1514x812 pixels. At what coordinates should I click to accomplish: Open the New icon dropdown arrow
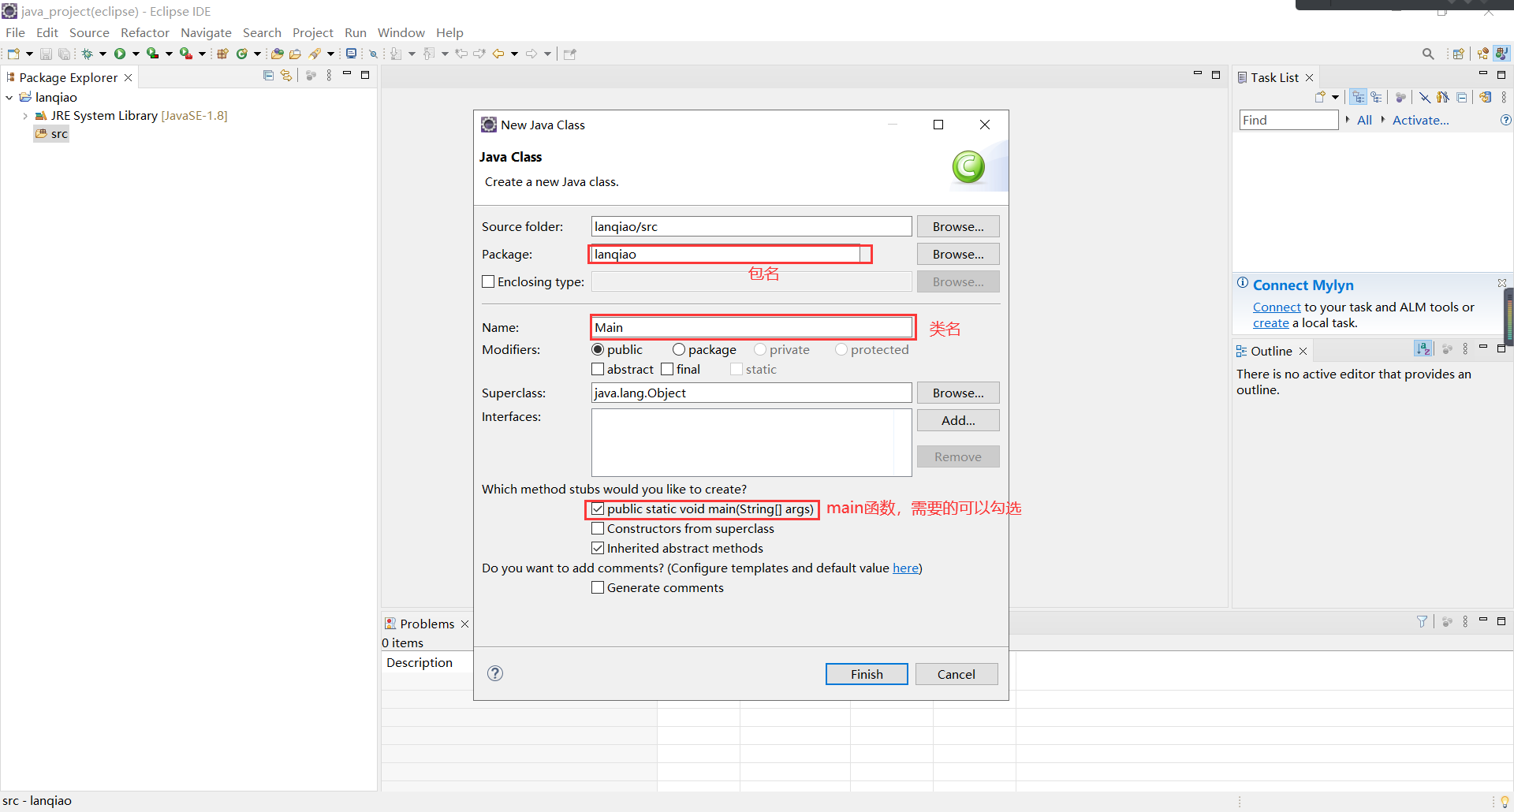point(29,54)
